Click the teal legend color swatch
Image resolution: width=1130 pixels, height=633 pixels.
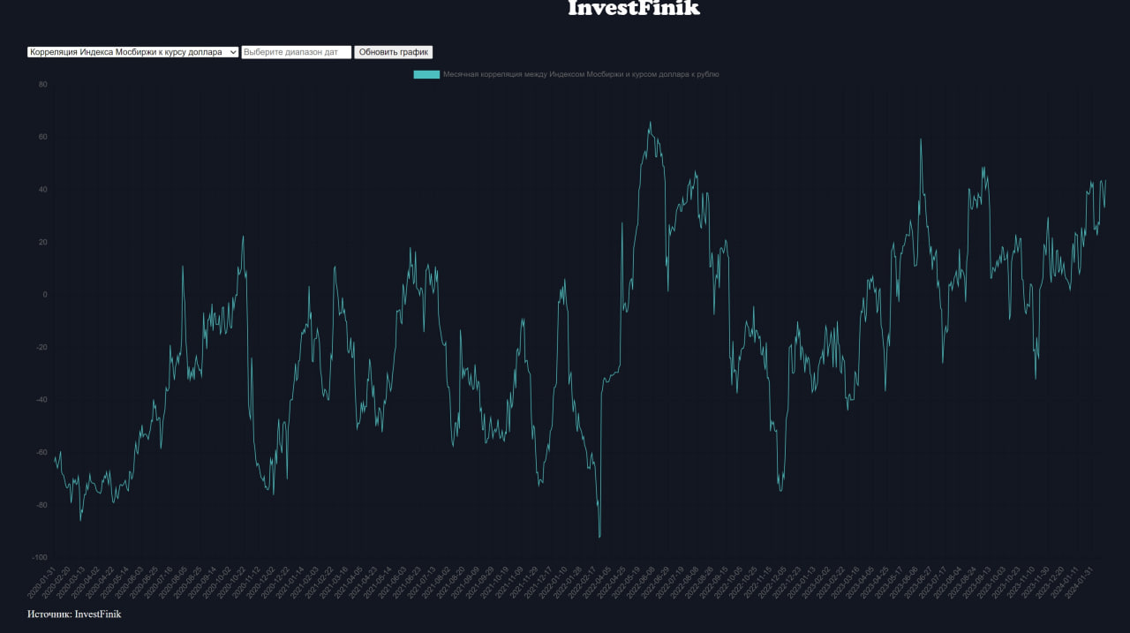426,75
